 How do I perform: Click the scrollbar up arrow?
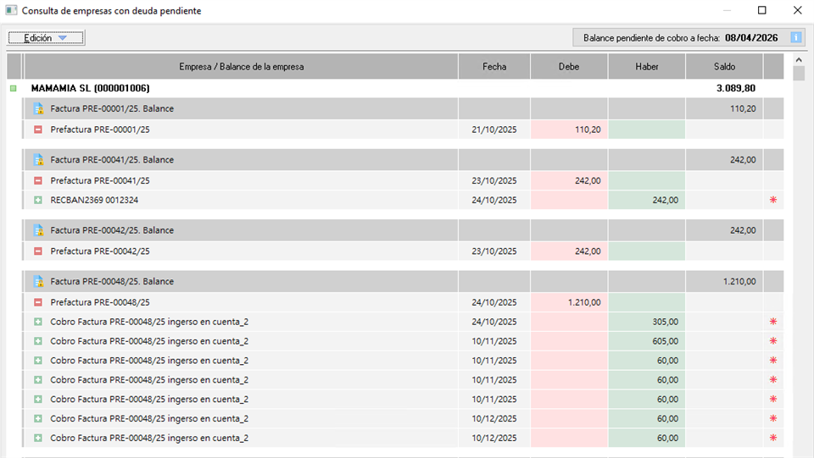(799, 60)
